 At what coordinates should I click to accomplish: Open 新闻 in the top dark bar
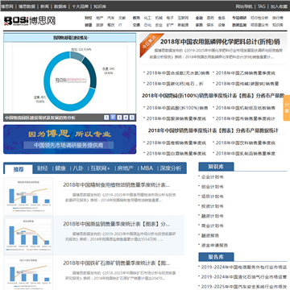coord(44,6)
